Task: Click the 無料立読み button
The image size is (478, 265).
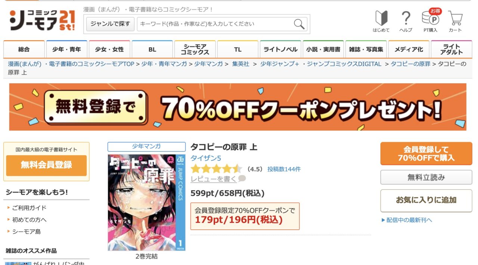Action: click(426, 177)
